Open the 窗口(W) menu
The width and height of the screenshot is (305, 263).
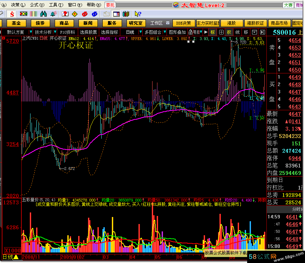(x=75, y=5)
